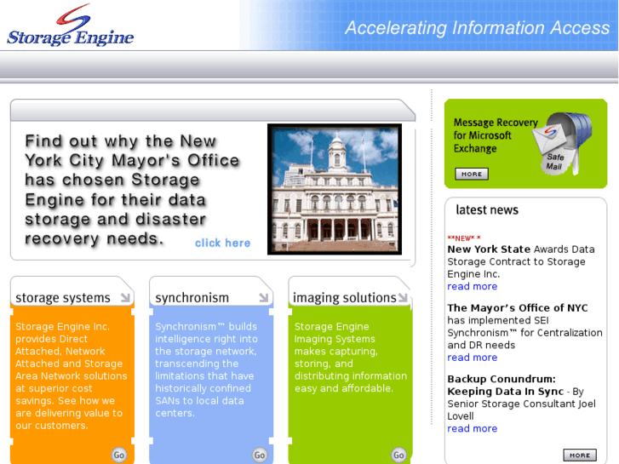Click the red **NEW** label
This screenshot has width=619, height=464.
(464, 238)
